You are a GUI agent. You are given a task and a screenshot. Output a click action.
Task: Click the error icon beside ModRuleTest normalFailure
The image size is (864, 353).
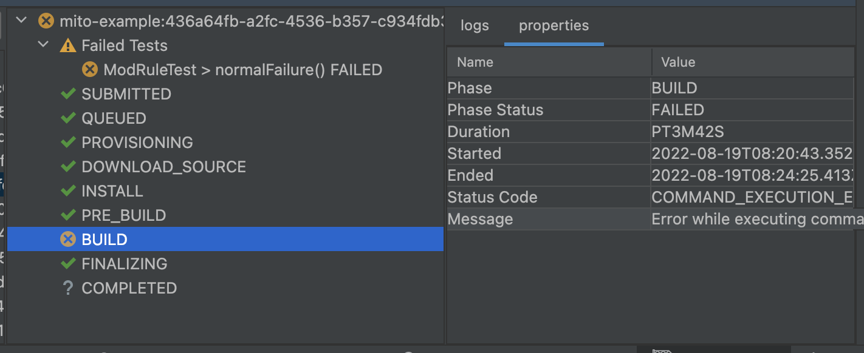point(90,70)
